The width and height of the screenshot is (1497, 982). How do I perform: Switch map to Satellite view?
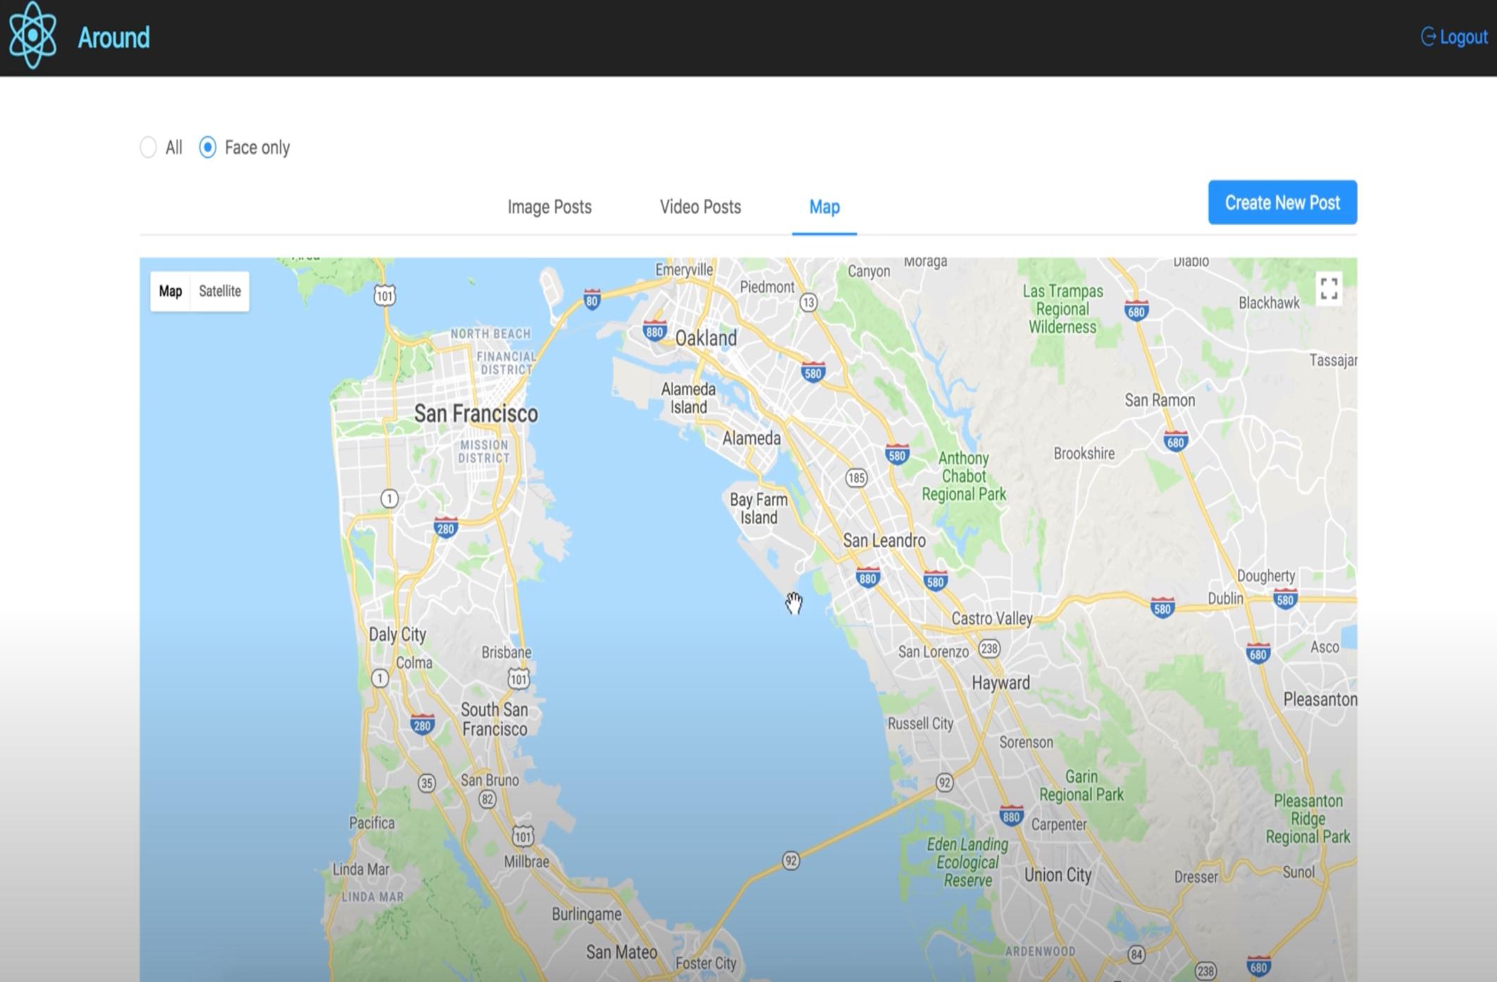click(x=220, y=291)
